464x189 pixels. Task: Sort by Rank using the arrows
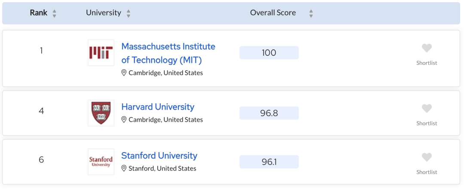[x=54, y=13]
